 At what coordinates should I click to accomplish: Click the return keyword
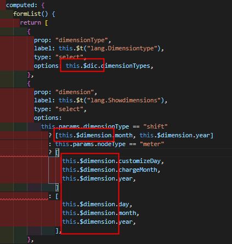[x=30, y=23]
